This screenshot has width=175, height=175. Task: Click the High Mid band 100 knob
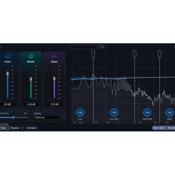(147, 113)
